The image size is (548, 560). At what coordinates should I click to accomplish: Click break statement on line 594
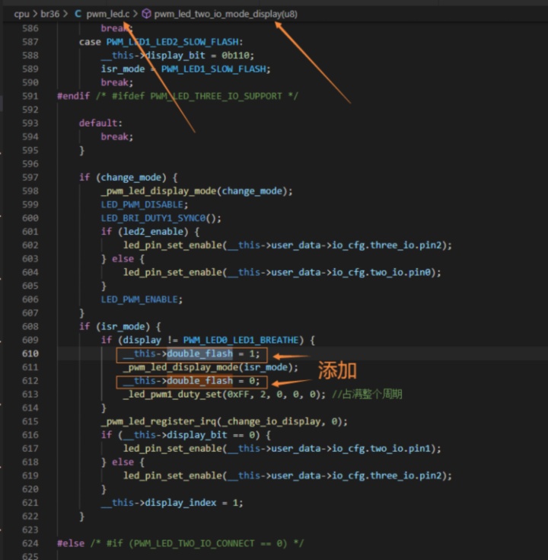coord(117,137)
